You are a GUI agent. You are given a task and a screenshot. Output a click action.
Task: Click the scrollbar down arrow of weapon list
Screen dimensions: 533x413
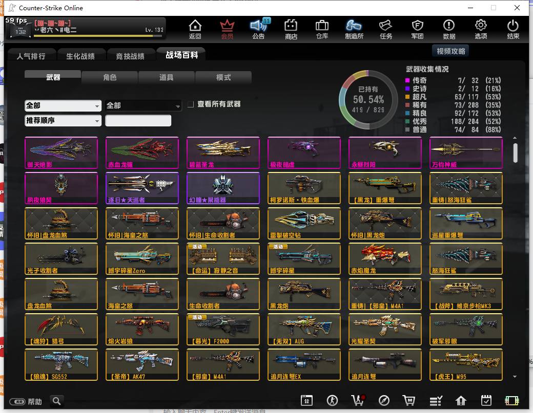click(515, 376)
